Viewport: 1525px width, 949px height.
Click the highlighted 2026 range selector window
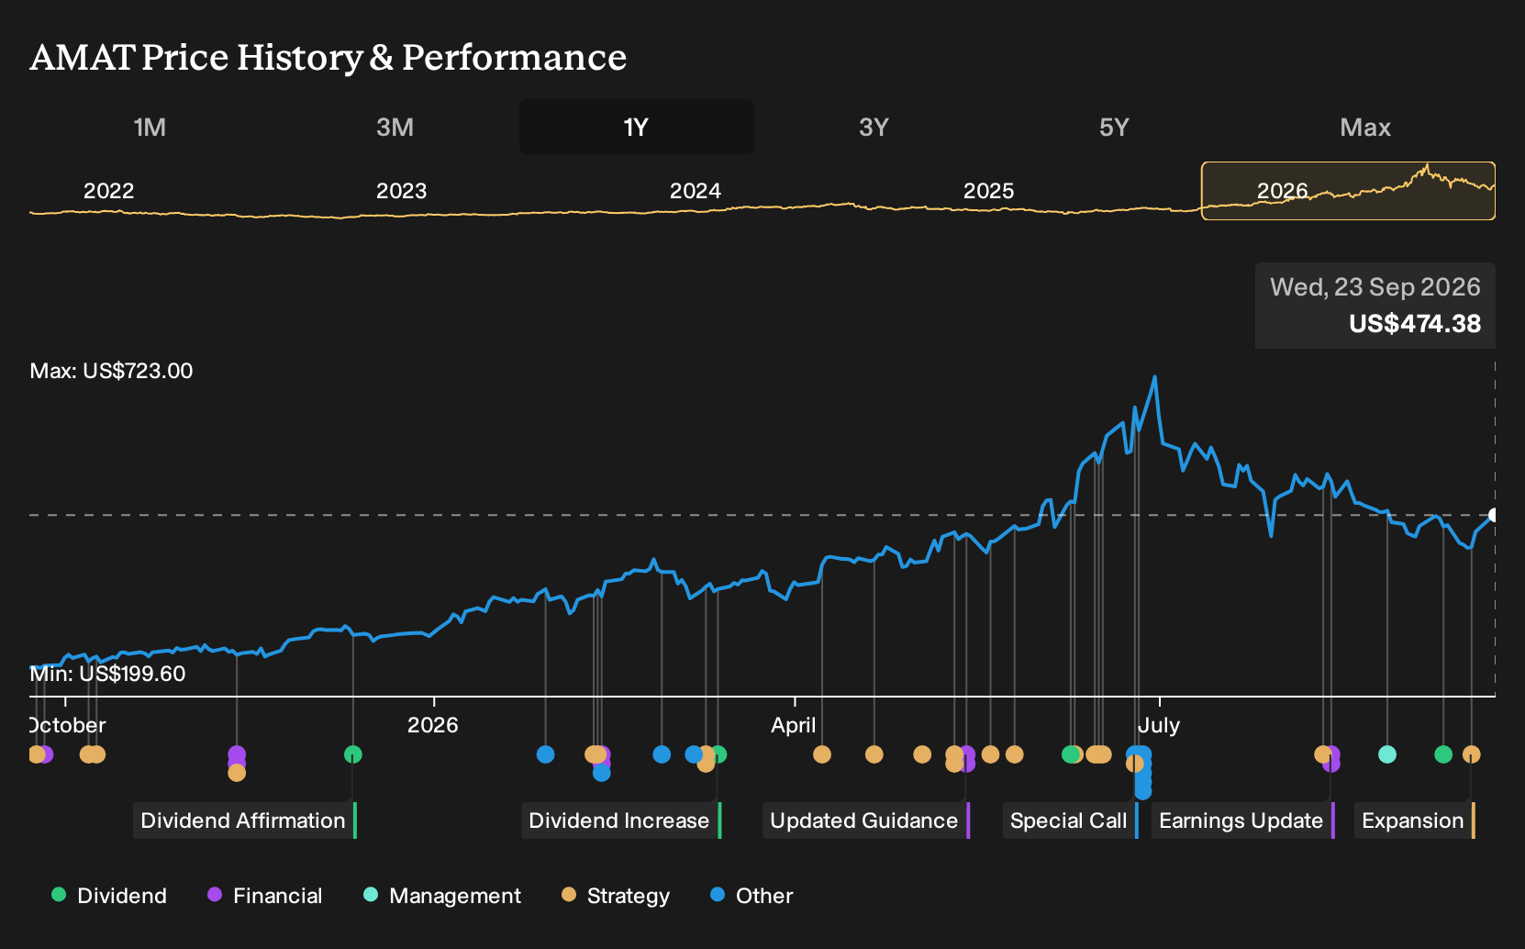(1348, 191)
